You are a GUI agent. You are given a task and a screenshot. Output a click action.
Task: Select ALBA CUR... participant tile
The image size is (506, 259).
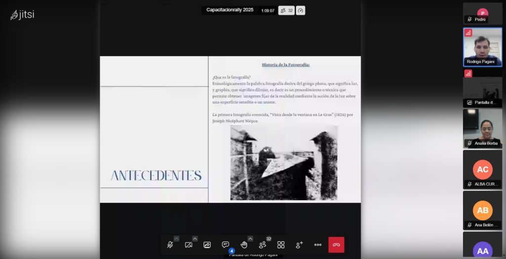(482, 169)
